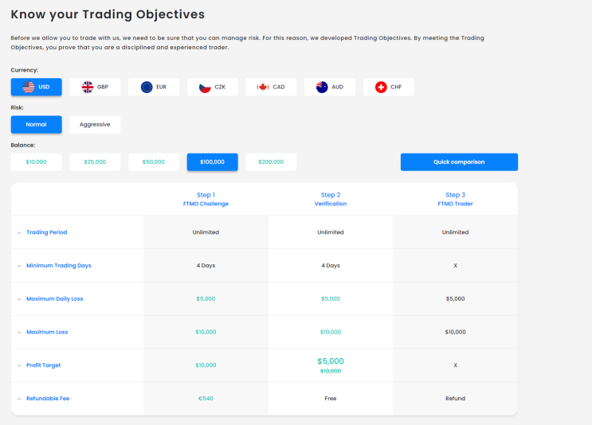
Task: Select AUD currency option
Action: coord(330,87)
